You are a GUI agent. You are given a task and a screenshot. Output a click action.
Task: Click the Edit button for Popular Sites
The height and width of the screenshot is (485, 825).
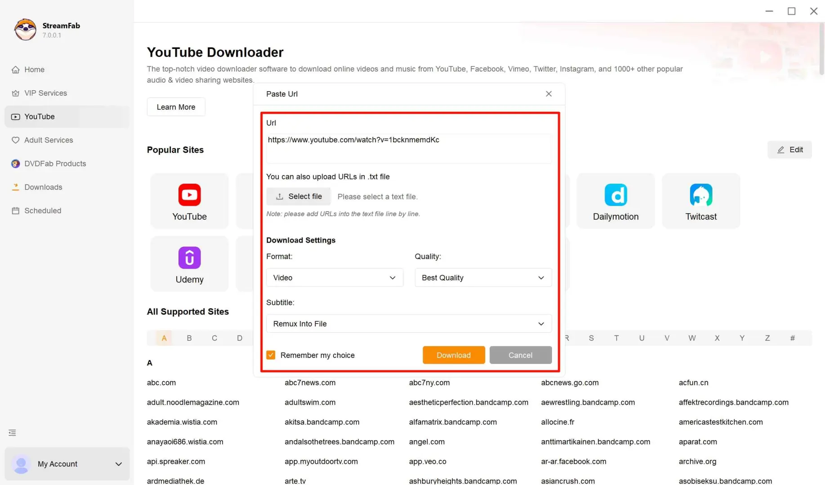tap(789, 150)
